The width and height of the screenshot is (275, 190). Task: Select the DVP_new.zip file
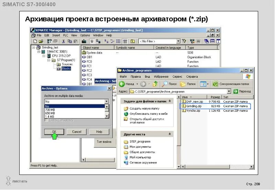[195, 102]
